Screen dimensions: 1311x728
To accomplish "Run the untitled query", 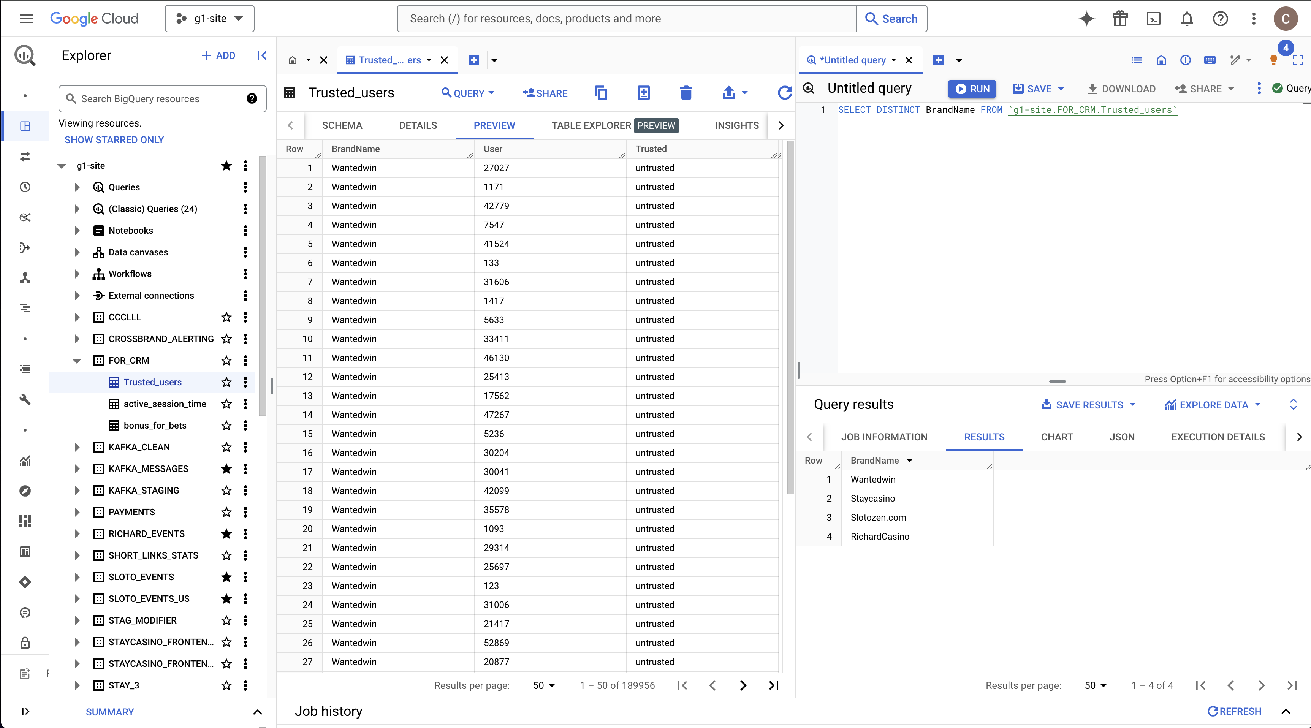I will coord(972,89).
